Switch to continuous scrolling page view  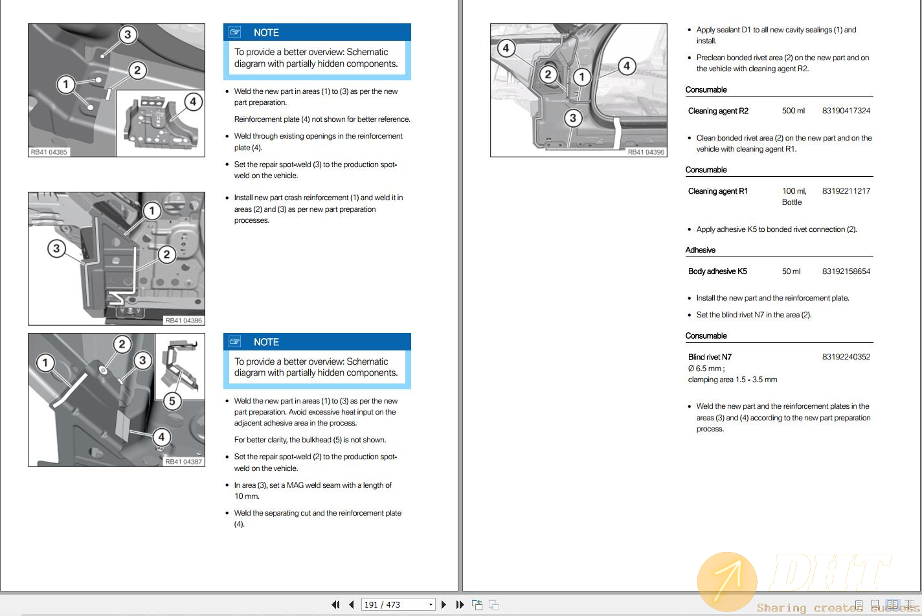875,605
